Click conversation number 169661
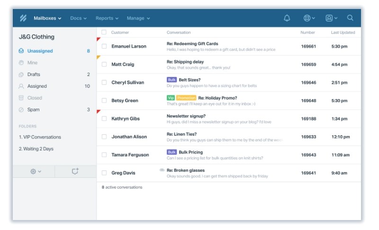Viewport: 379px width, 230px height. pos(308,46)
